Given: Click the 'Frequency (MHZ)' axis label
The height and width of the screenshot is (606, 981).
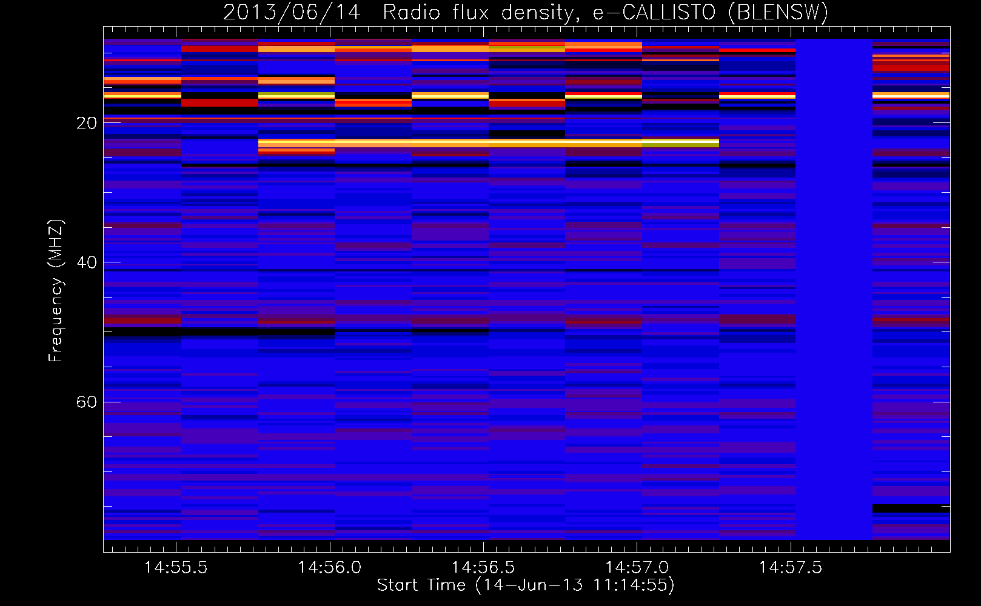Looking at the screenshot, I should 56,291.
